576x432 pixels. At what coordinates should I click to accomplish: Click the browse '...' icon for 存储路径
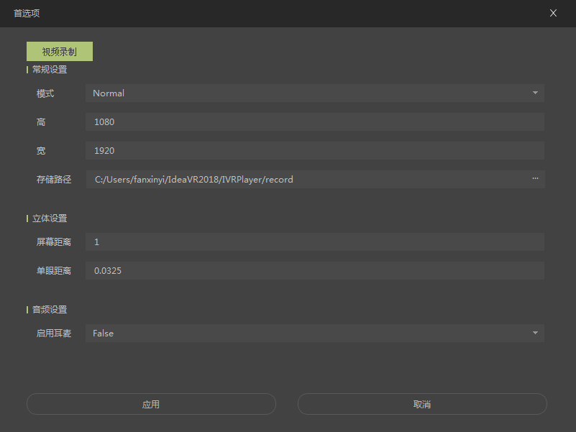tap(535, 179)
